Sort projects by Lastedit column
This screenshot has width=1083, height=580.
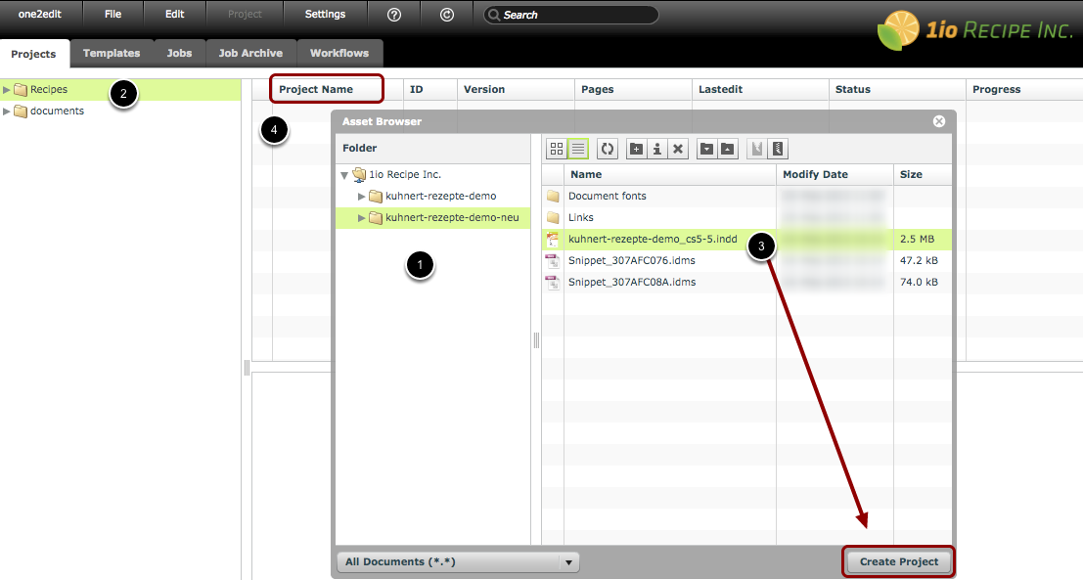(x=760, y=89)
